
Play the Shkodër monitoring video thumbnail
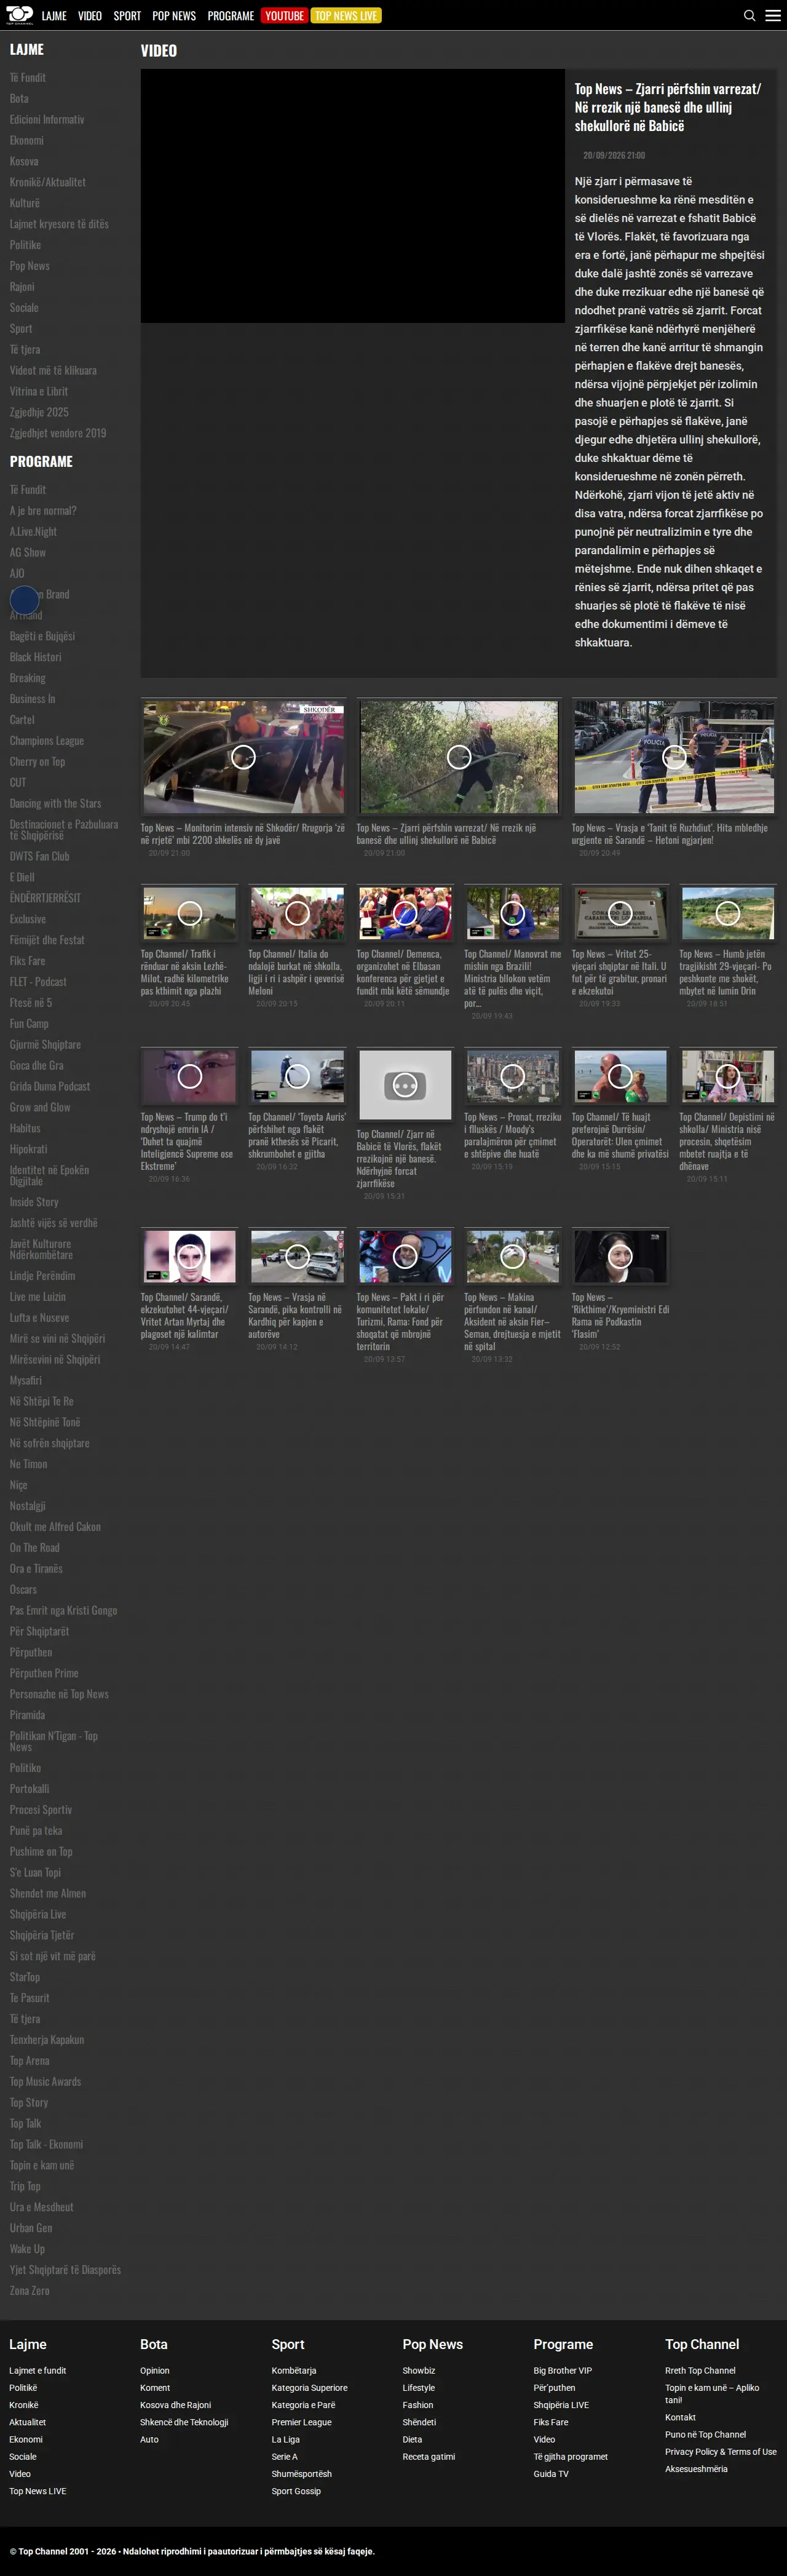point(244,757)
